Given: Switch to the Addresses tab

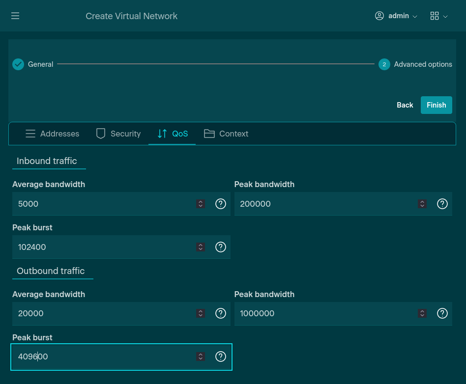Looking at the screenshot, I should (x=52, y=134).
